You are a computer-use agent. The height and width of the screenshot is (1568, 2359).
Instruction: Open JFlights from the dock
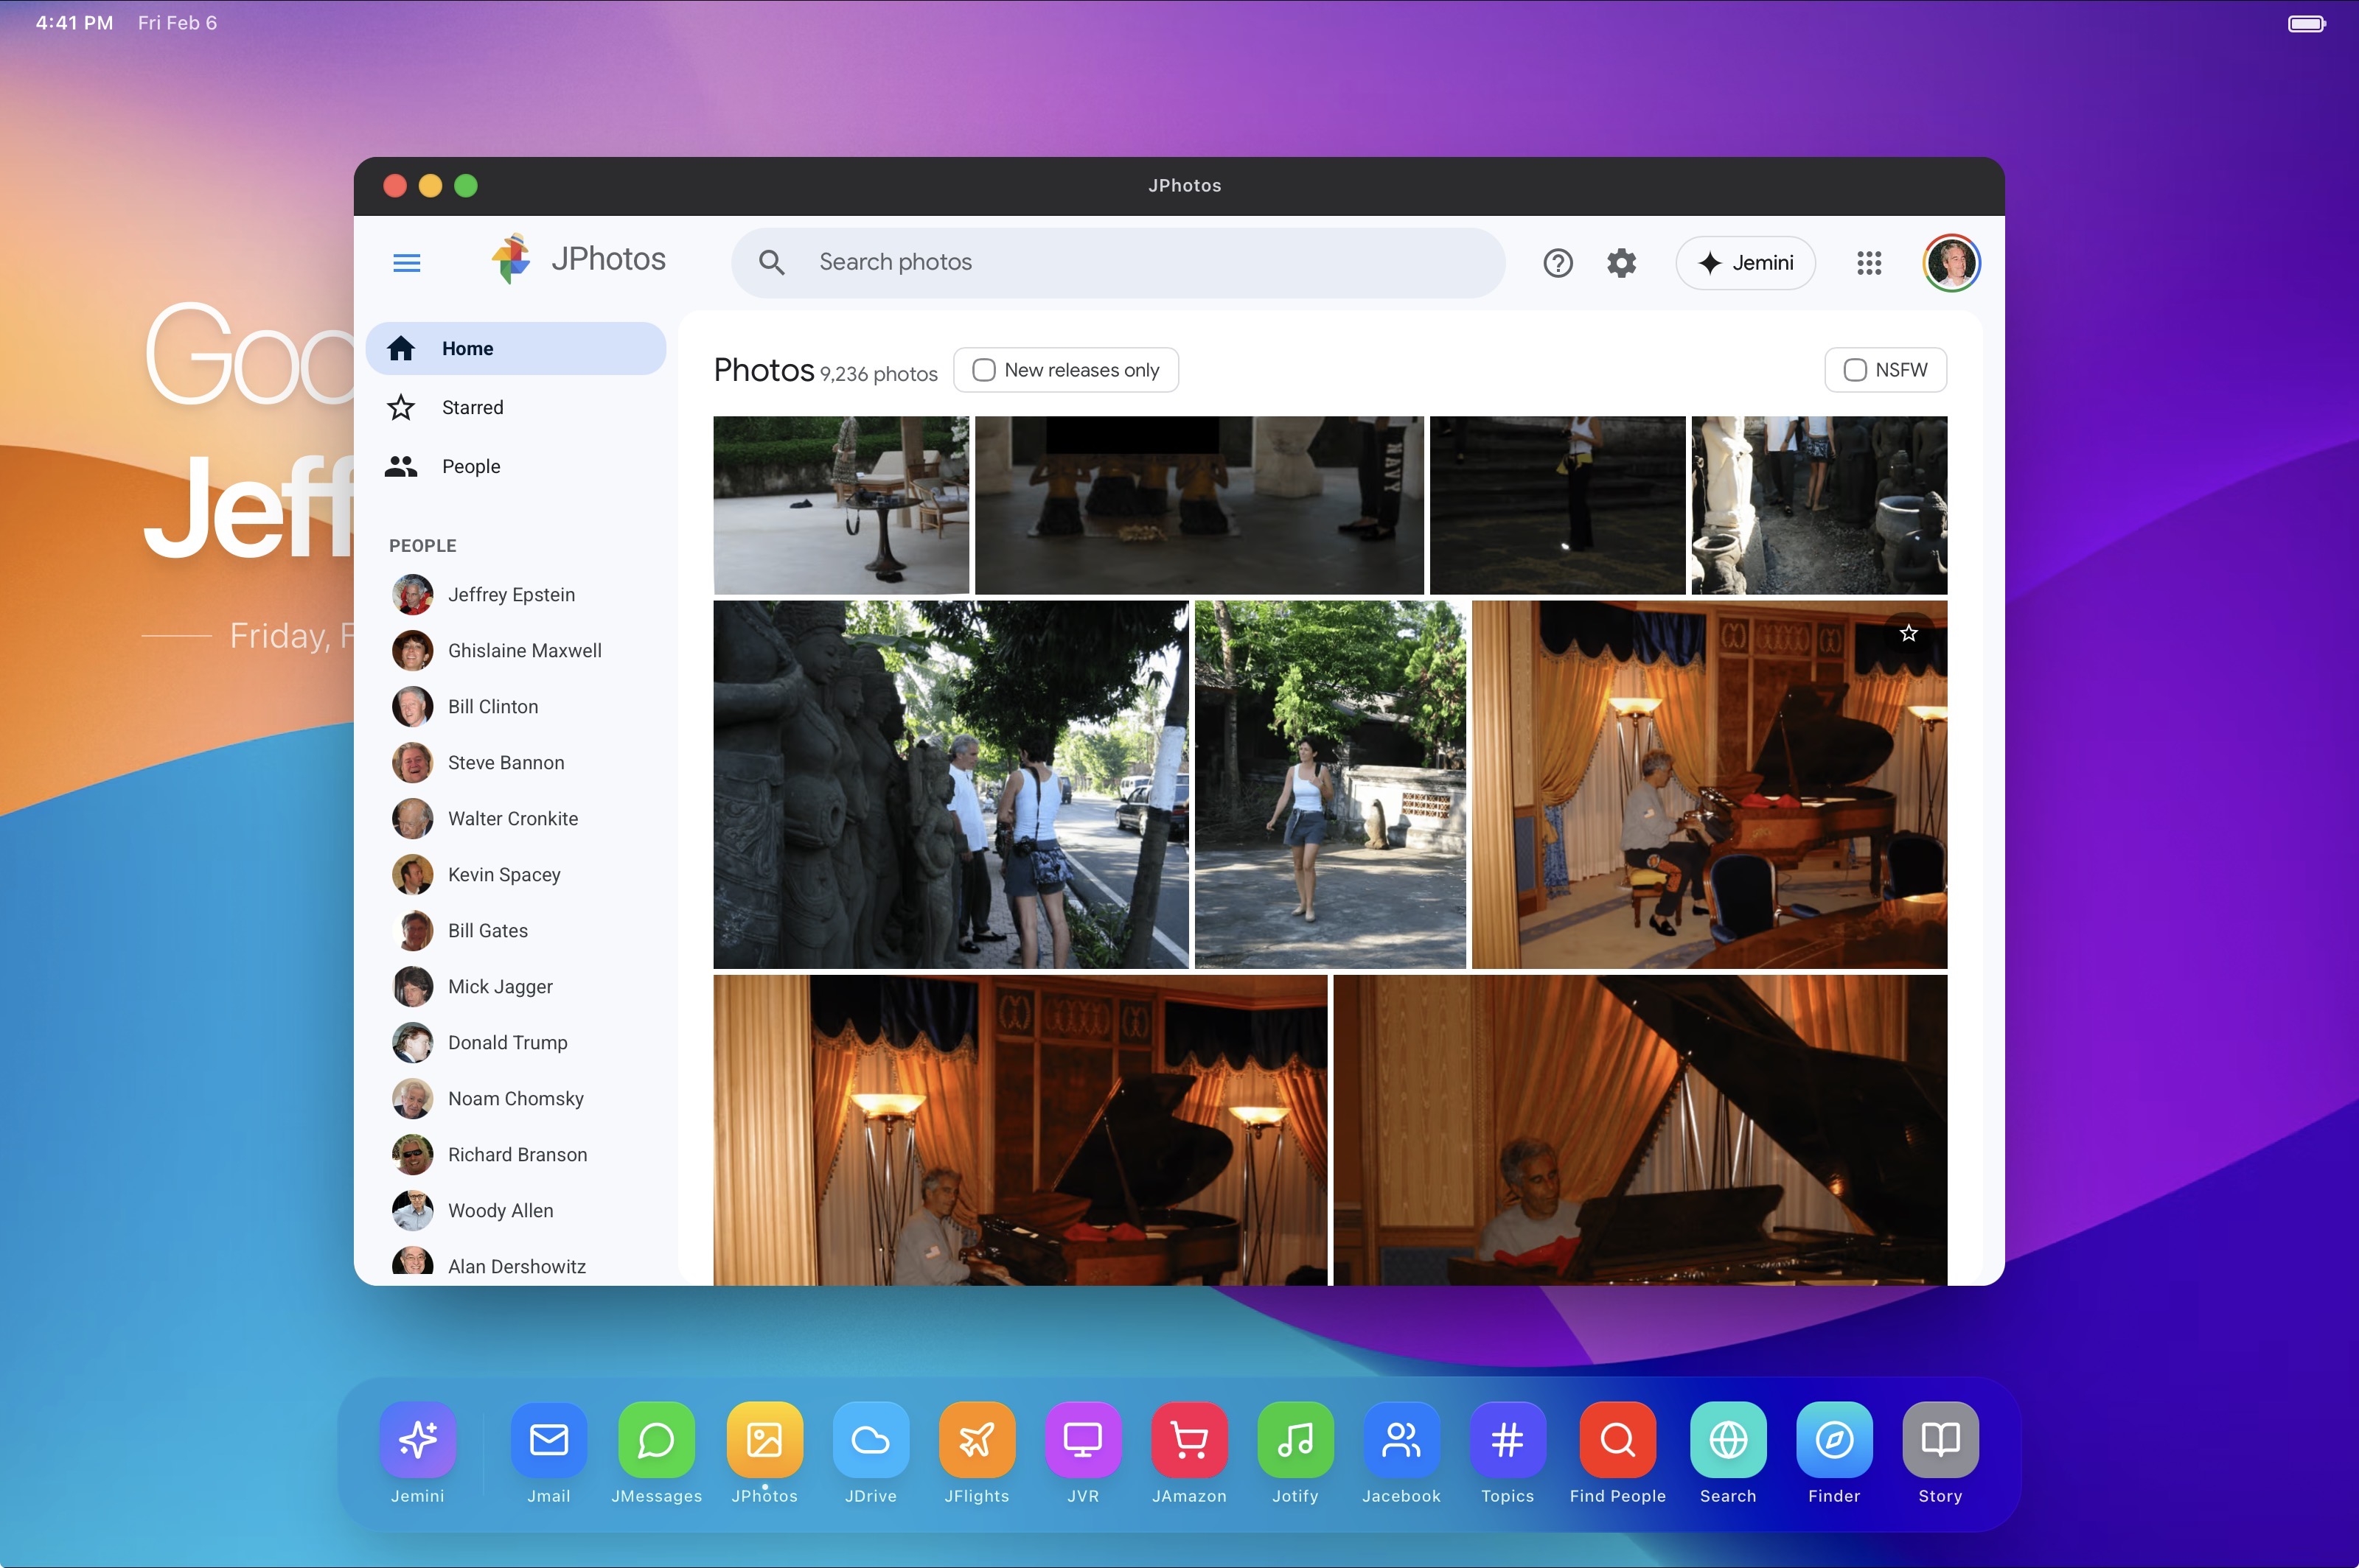coord(977,1440)
